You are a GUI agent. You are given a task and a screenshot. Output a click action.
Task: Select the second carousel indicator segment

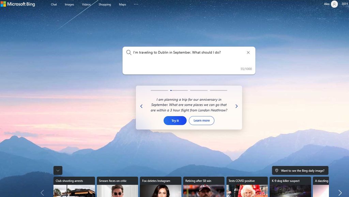click(179, 90)
